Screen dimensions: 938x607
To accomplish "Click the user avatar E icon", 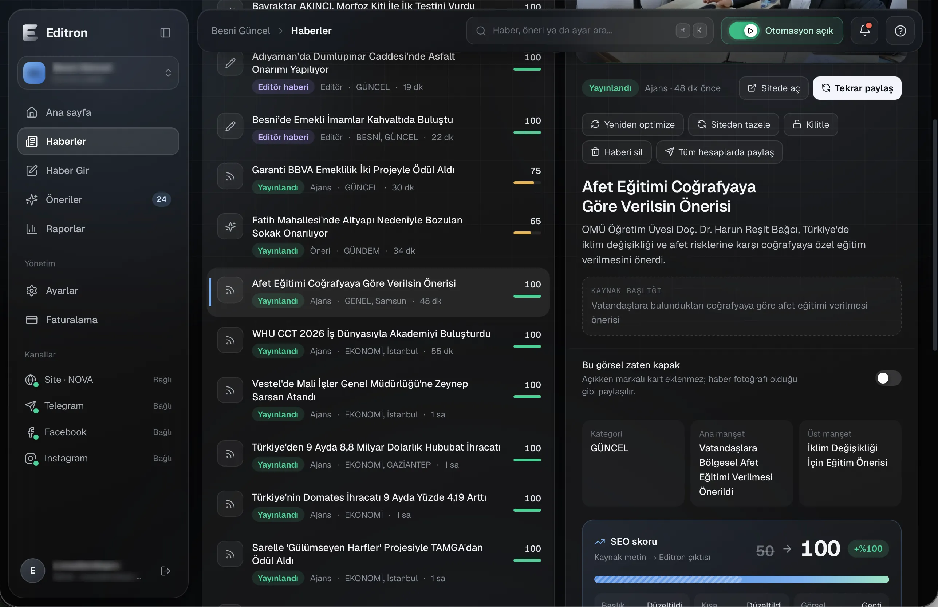I will [33, 570].
